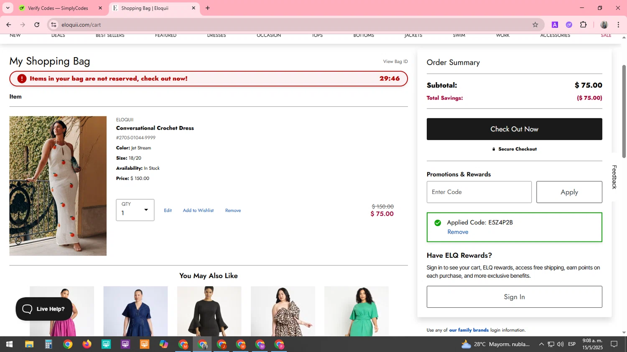This screenshot has height=352, width=627.
Task: Open the OCCASION navigation menu
Action: coord(269,35)
